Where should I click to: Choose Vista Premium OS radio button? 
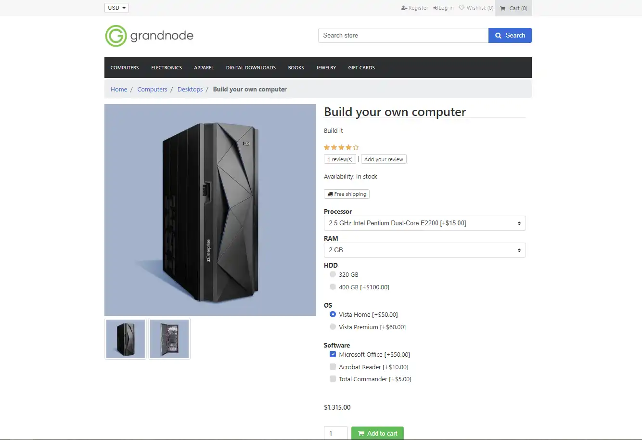[333, 327]
